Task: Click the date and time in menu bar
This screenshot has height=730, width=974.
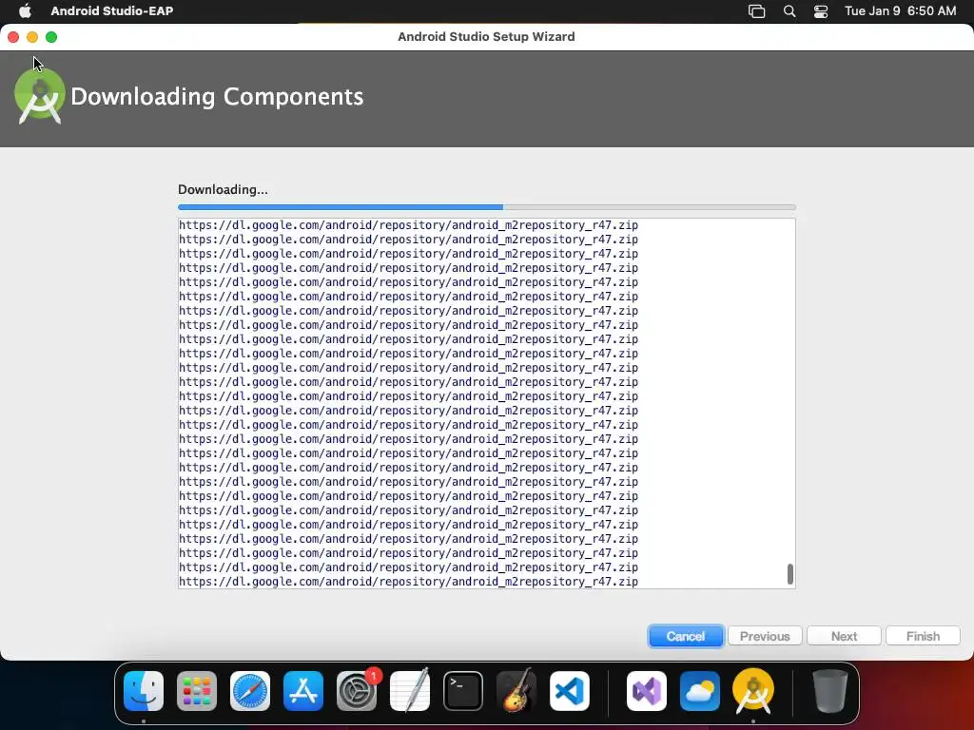Action: 900,10
